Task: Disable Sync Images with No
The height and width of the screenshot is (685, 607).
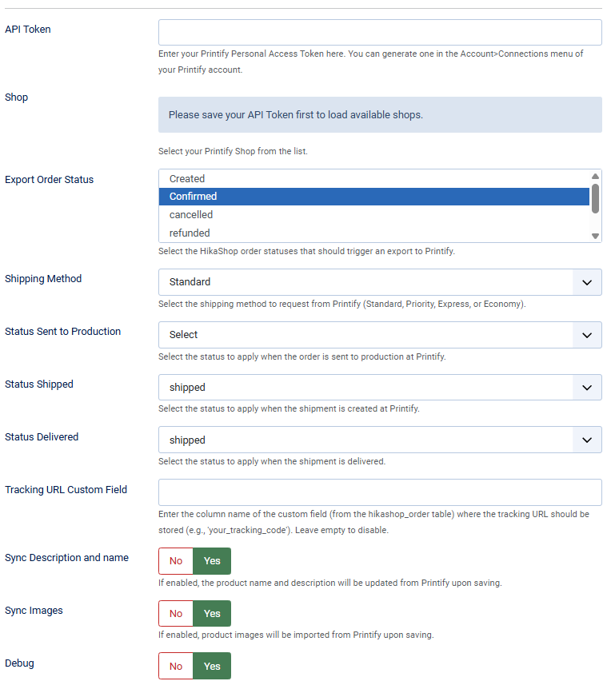Action: point(176,614)
